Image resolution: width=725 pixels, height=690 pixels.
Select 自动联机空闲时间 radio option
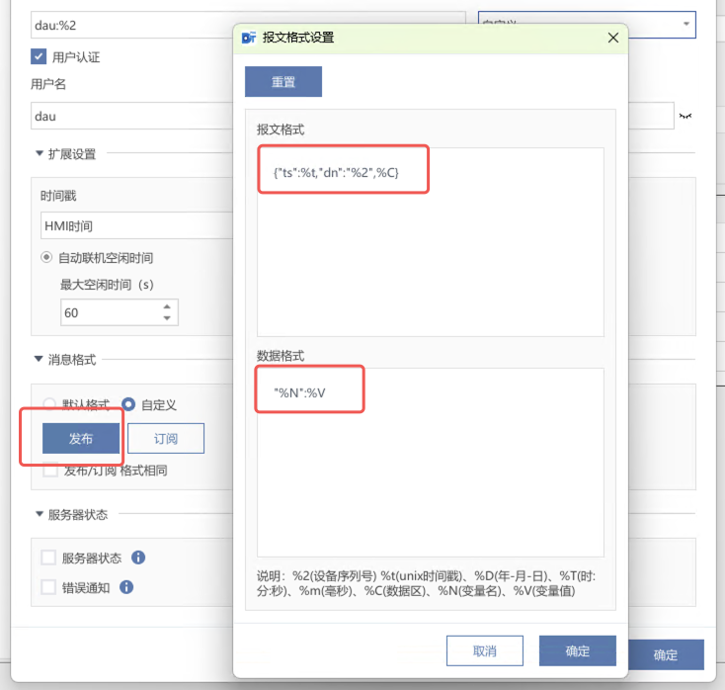[x=46, y=258]
